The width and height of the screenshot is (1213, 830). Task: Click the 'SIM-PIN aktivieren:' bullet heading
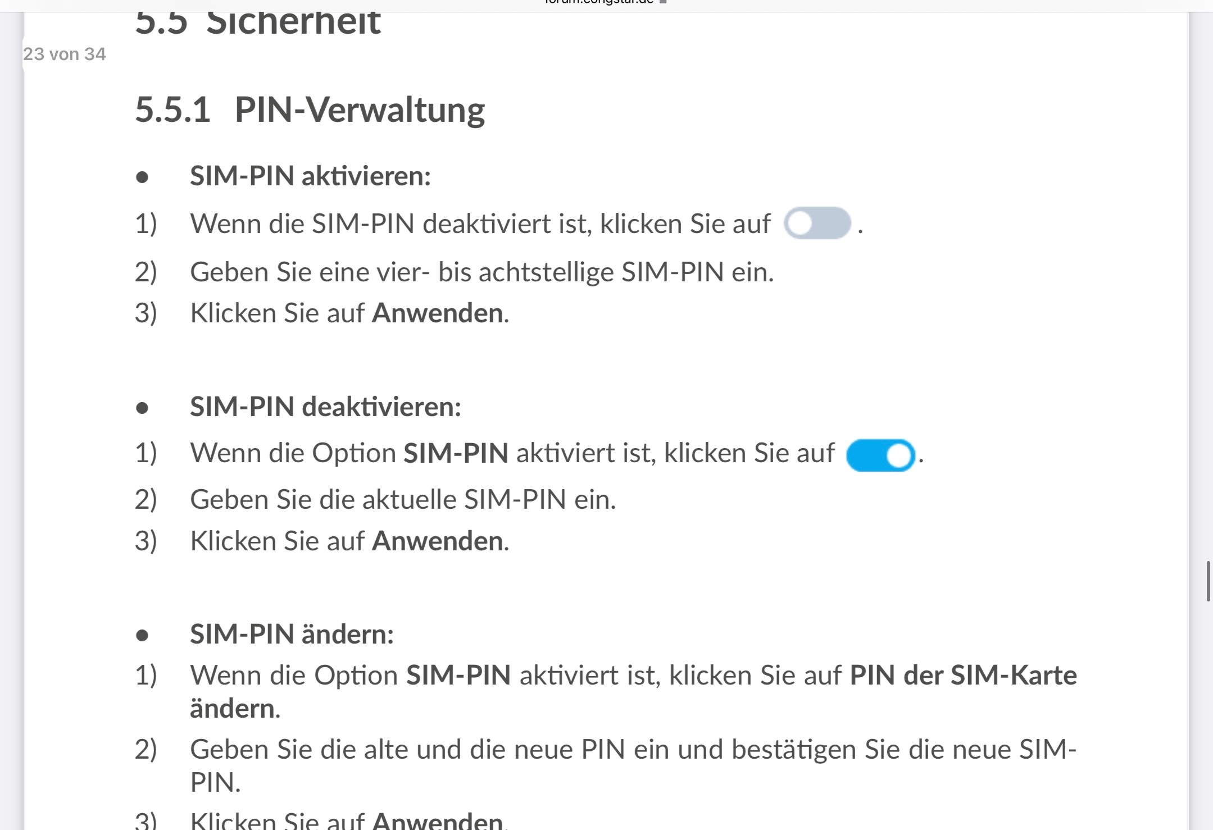(310, 176)
